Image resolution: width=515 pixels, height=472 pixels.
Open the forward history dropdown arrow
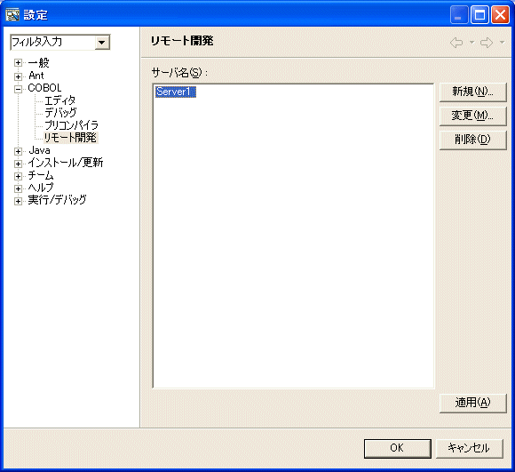point(502,43)
